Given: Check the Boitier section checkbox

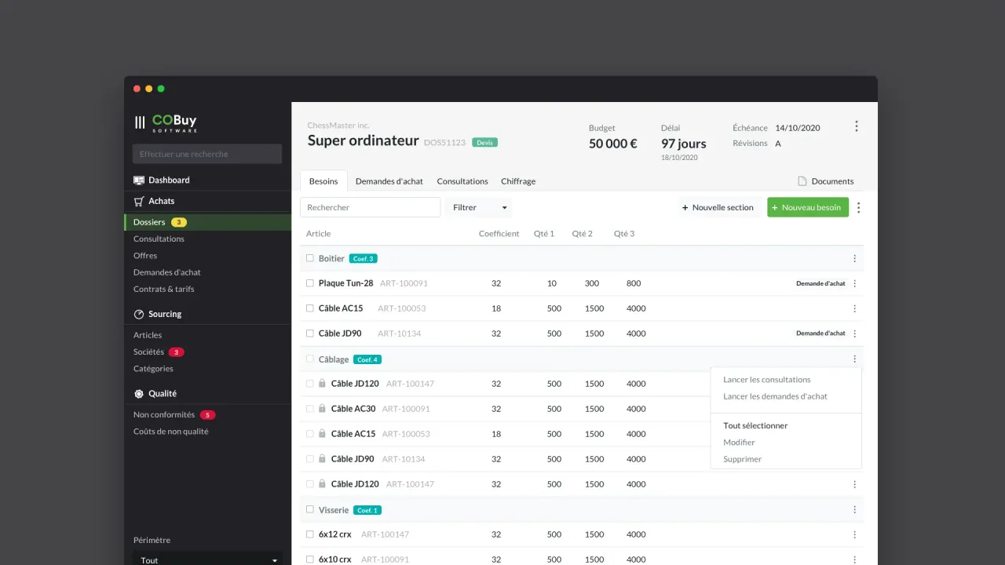Looking at the screenshot, I should point(310,258).
